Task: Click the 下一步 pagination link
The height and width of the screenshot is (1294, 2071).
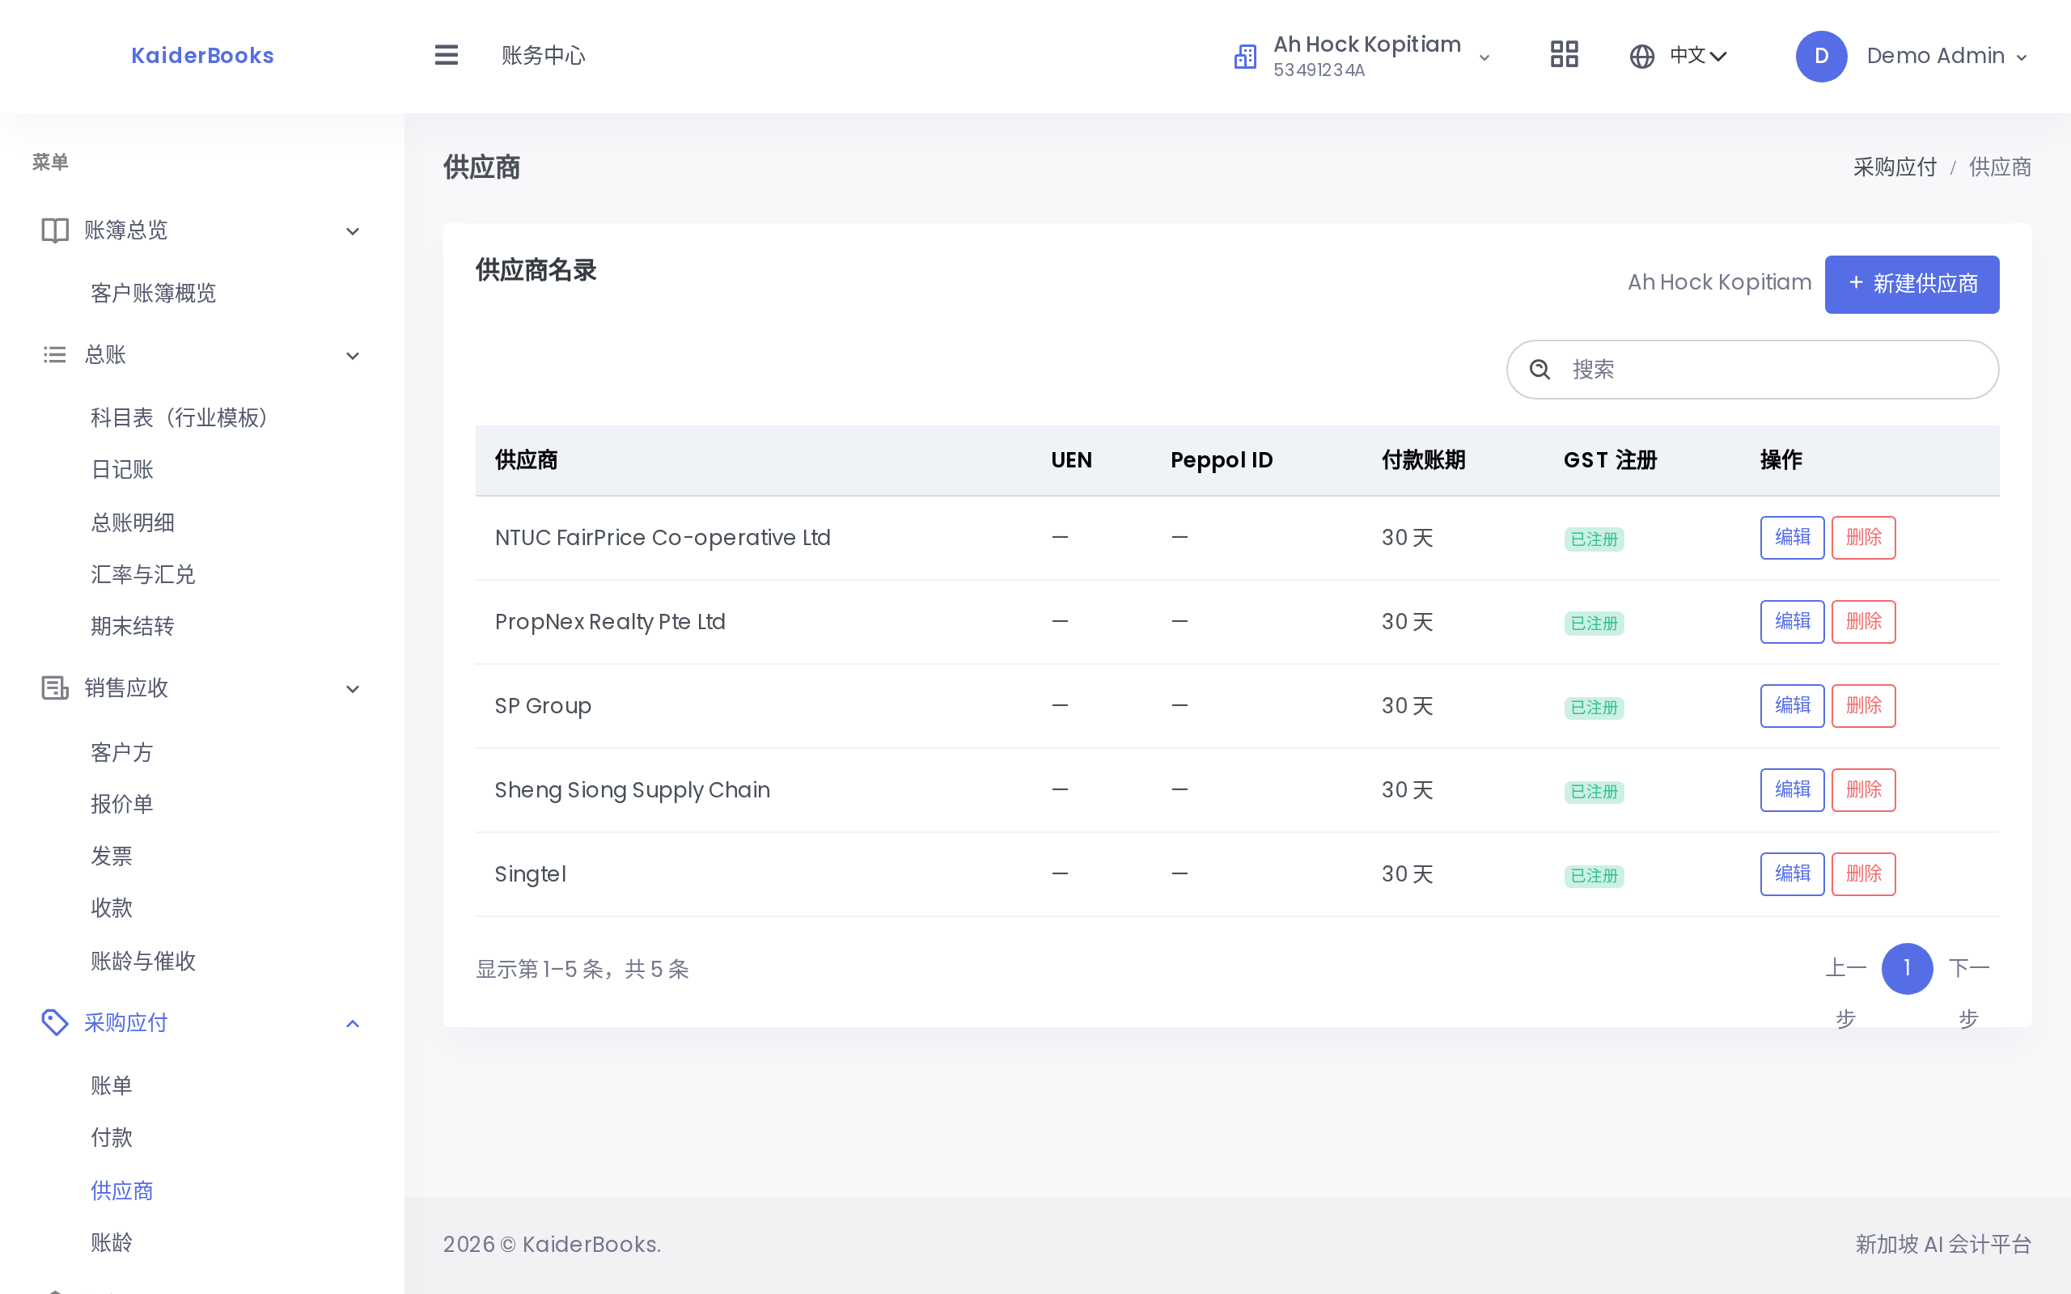Action: pyautogui.click(x=1968, y=993)
